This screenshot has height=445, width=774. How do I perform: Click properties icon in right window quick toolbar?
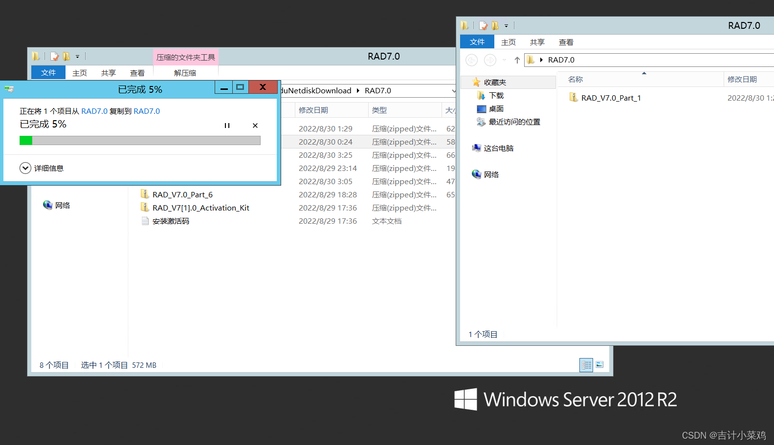point(483,25)
